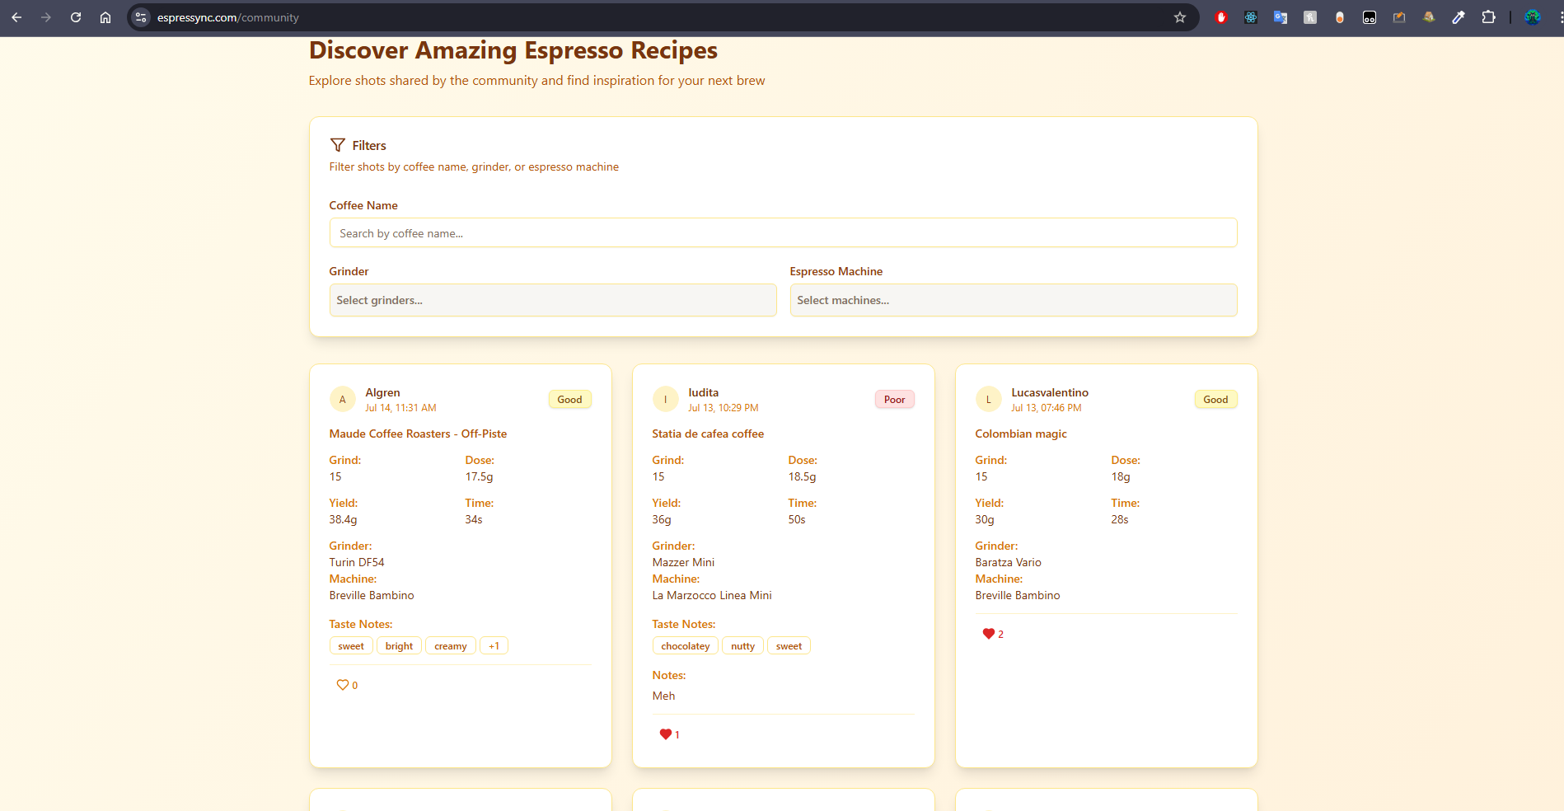Focus the coffee name search field

(x=783, y=233)
